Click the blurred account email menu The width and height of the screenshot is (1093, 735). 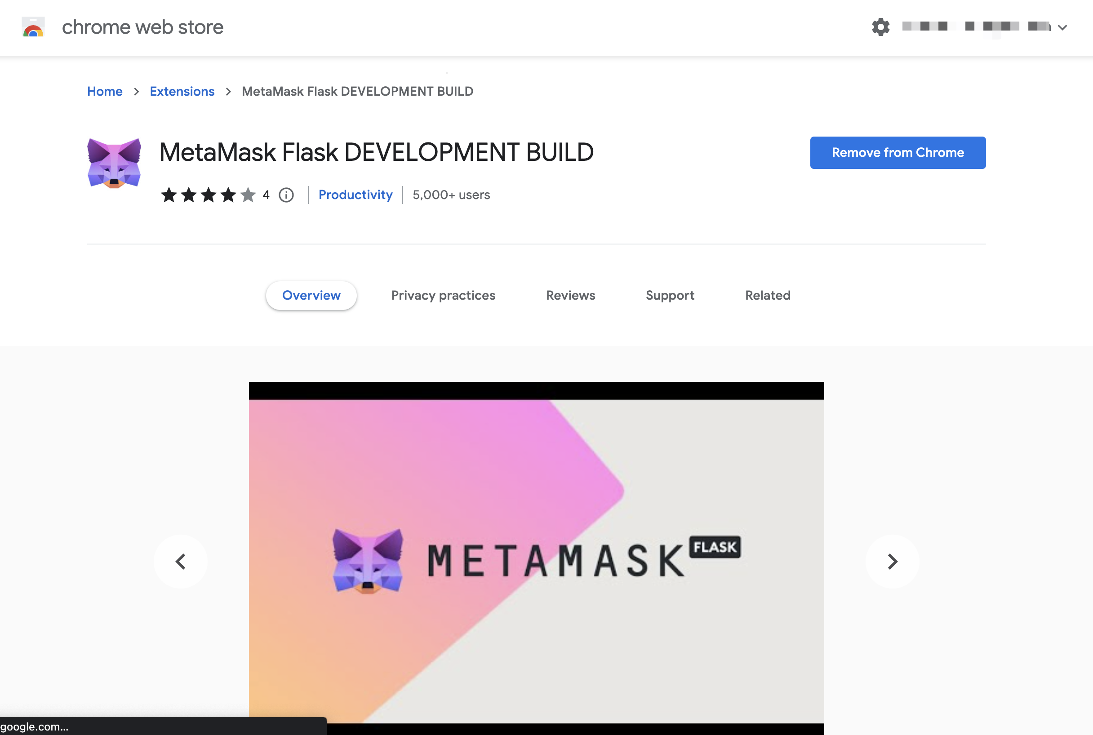(x=975, y=27)
